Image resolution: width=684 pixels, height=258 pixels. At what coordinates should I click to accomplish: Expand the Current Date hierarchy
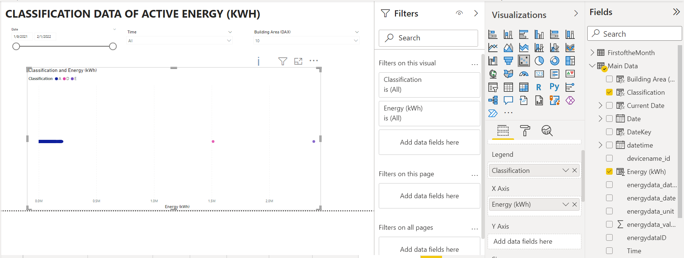tap(601, 105)
